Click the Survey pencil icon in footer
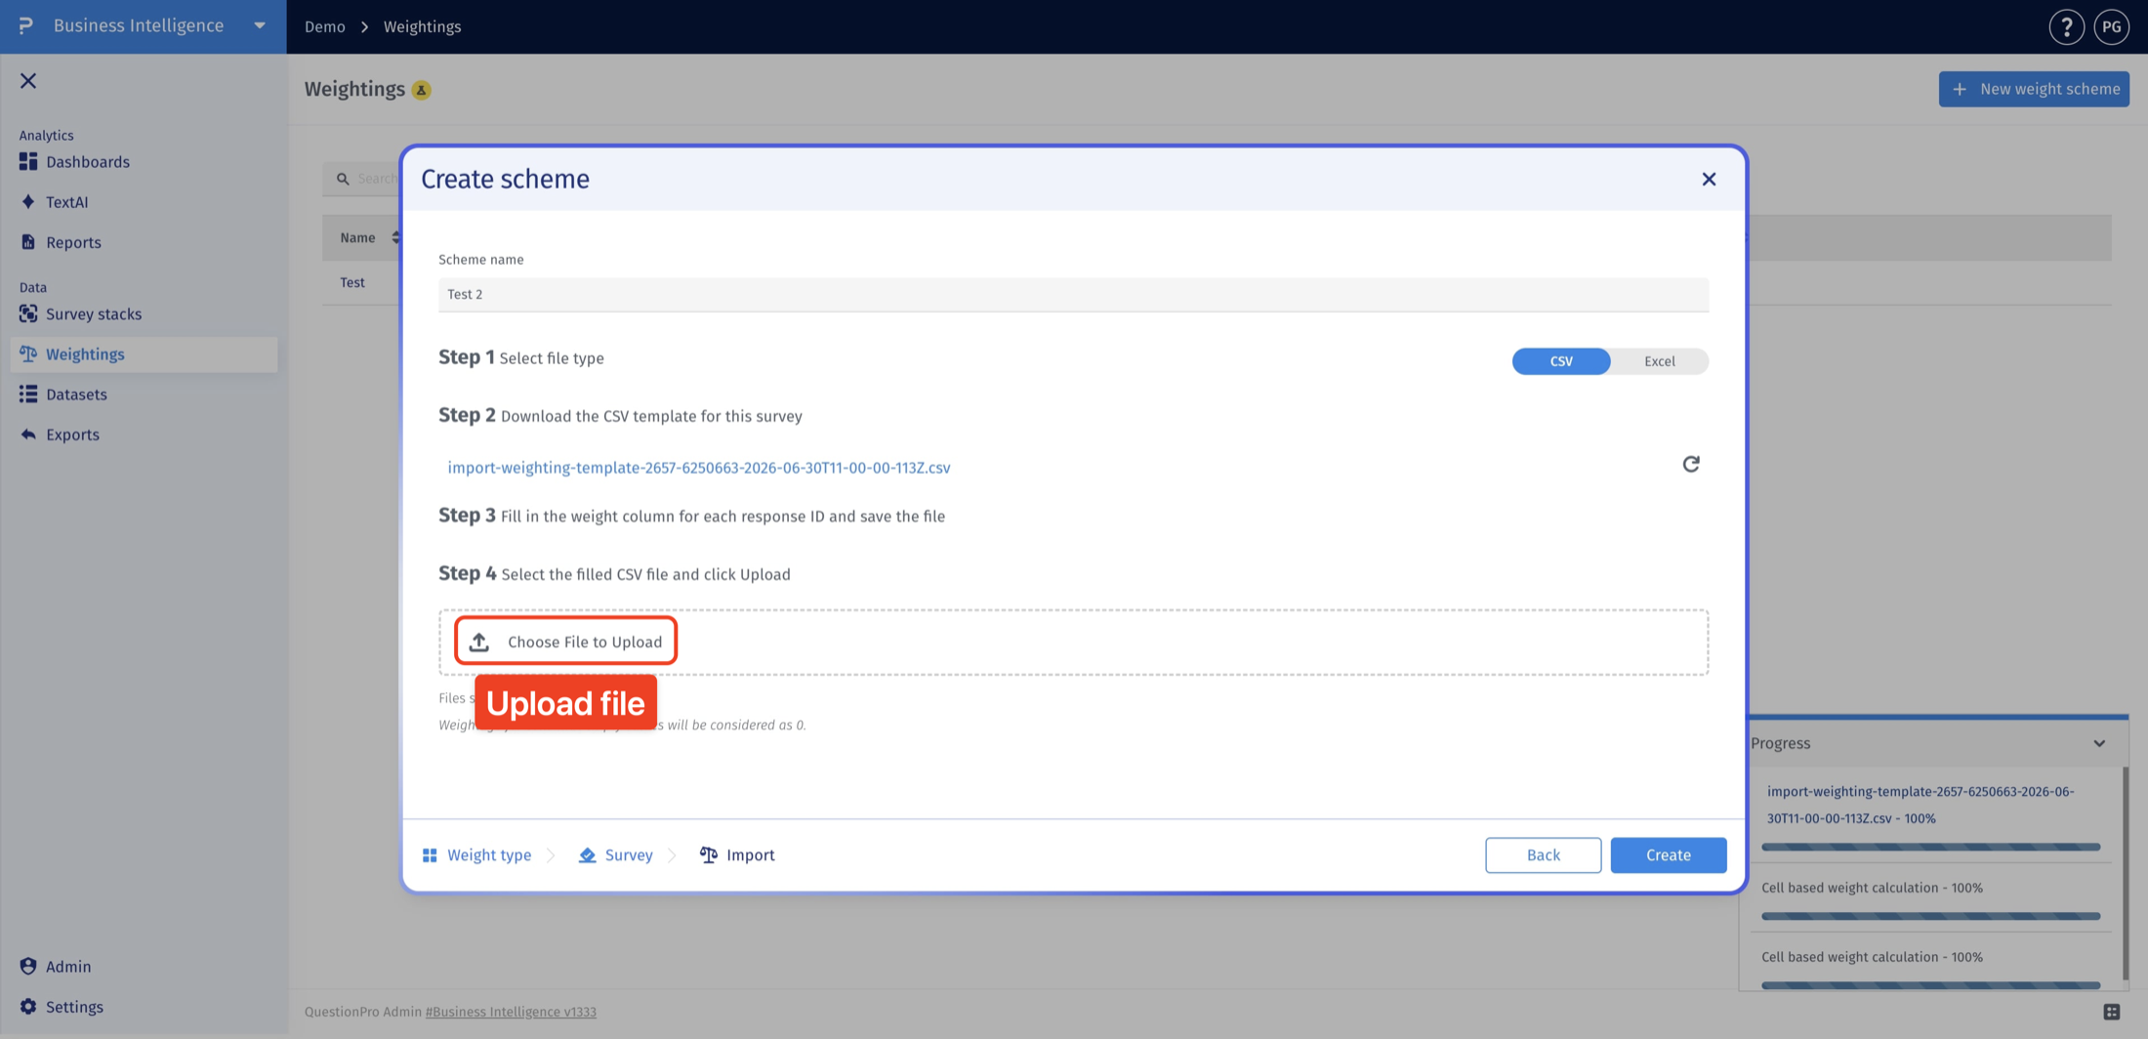 click(x=587, y=855)
